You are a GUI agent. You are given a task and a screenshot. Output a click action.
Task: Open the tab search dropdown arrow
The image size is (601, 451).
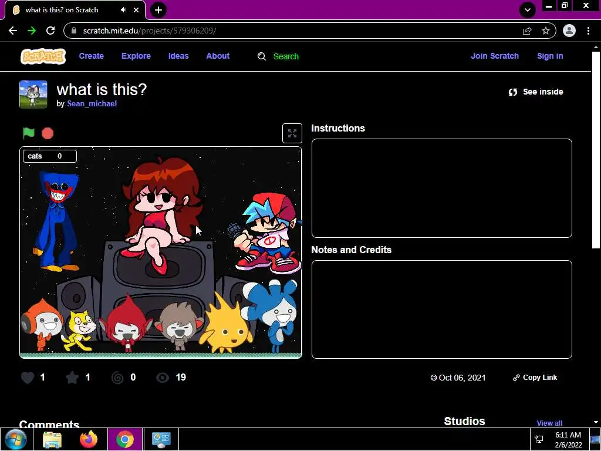coord(528,10)
